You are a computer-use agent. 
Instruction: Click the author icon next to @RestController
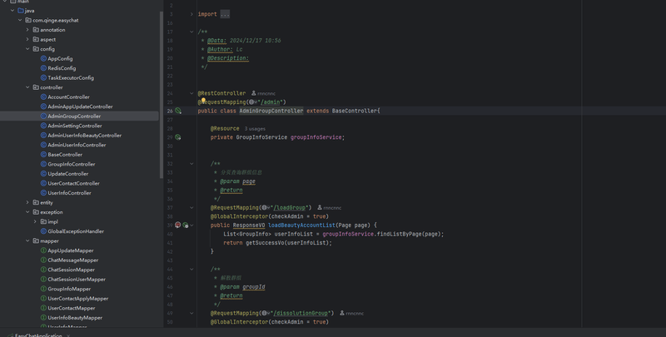(254, 93)
